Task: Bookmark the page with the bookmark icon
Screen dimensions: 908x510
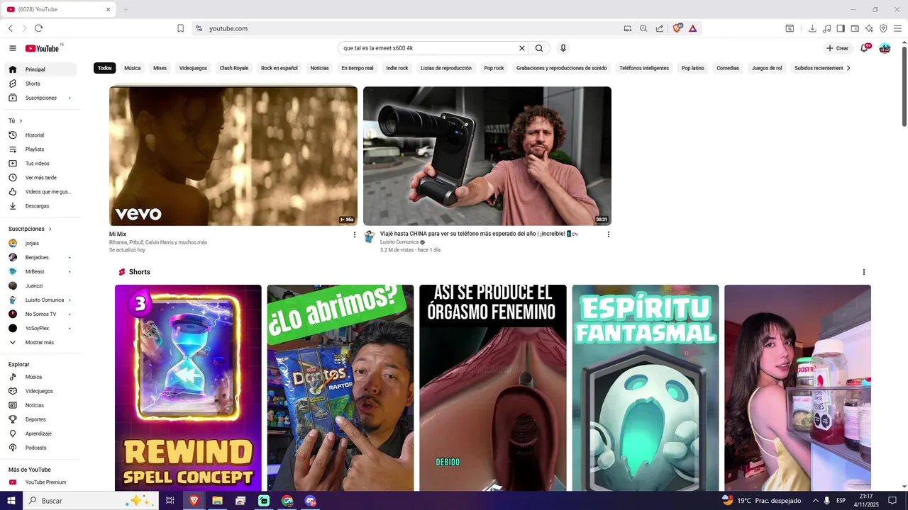Action: (x=180, y=28)
